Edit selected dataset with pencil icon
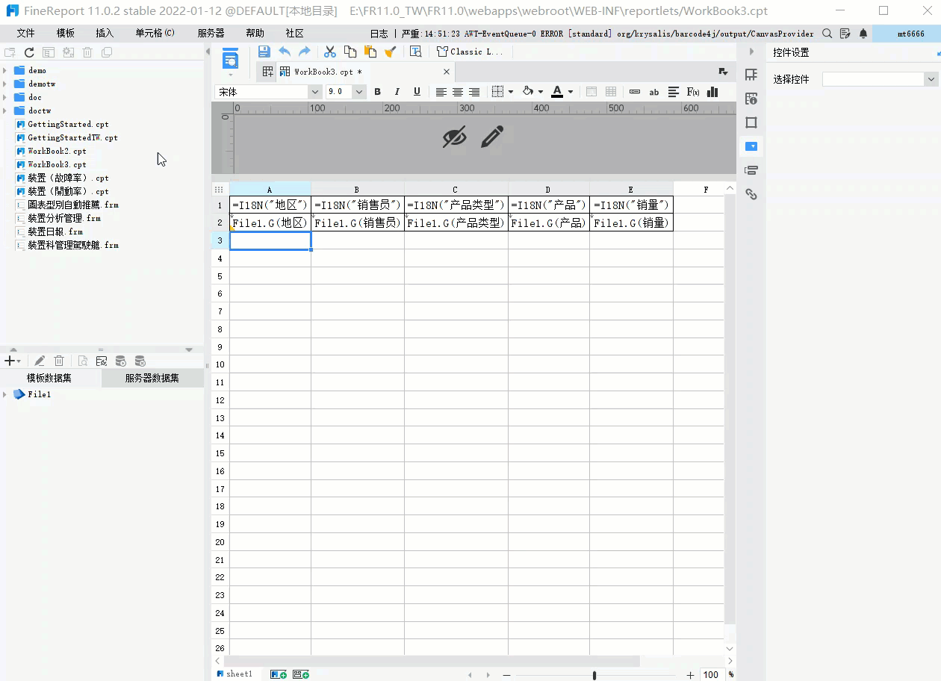Viewport: 941px width, 681px height. [x=40, y=361]
